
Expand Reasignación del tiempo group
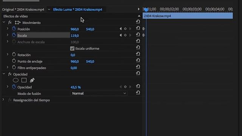3,100
